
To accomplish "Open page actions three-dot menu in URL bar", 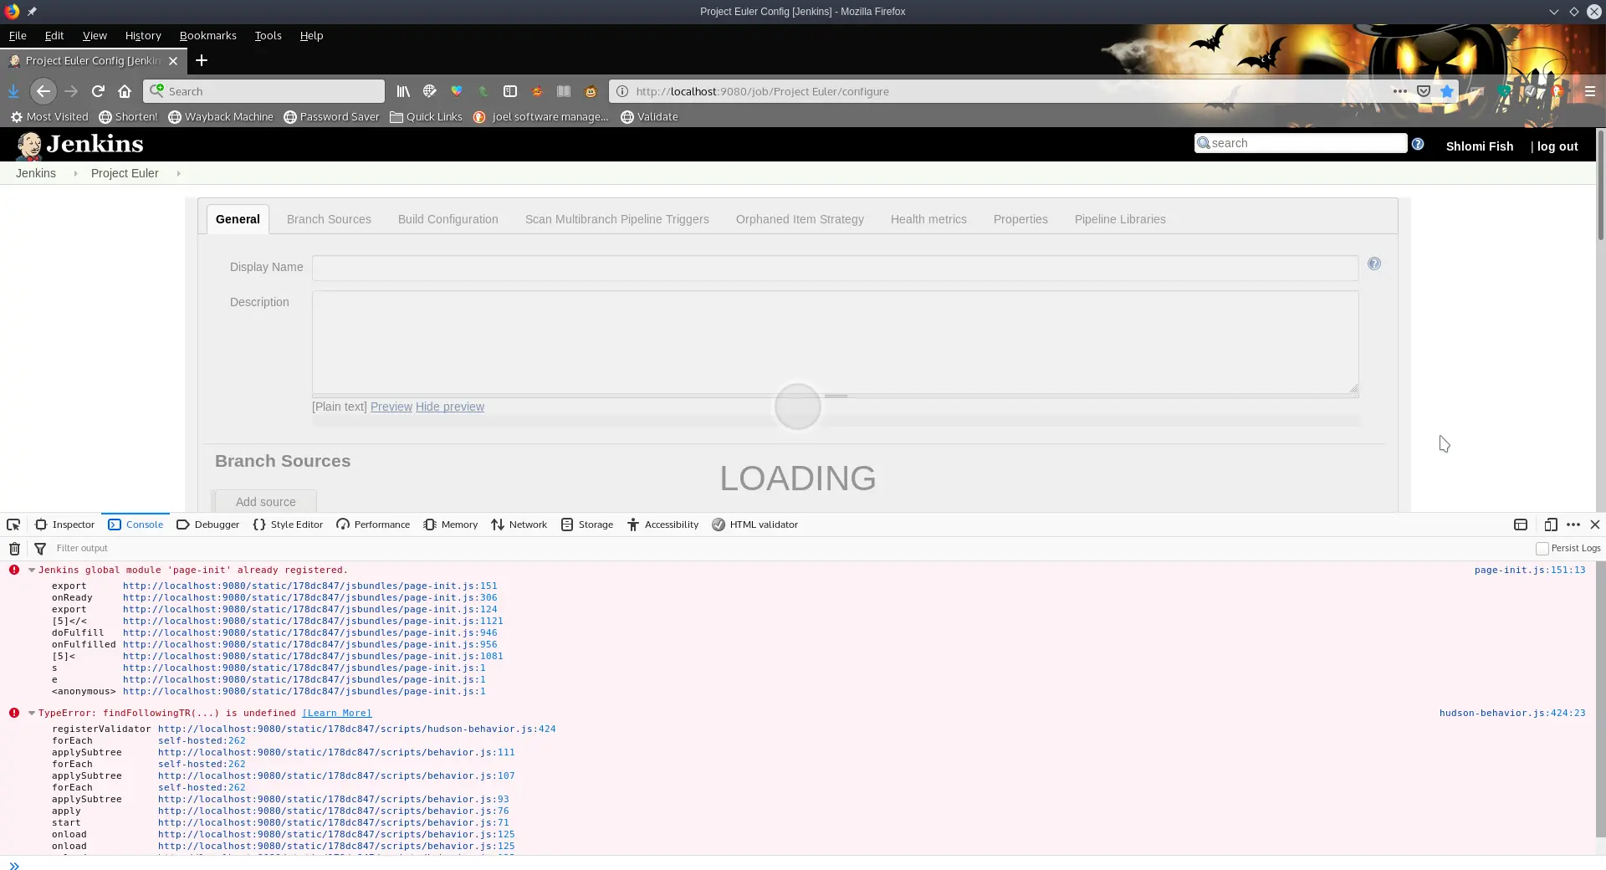I will pyautogui.click(x=1399, y=91).
